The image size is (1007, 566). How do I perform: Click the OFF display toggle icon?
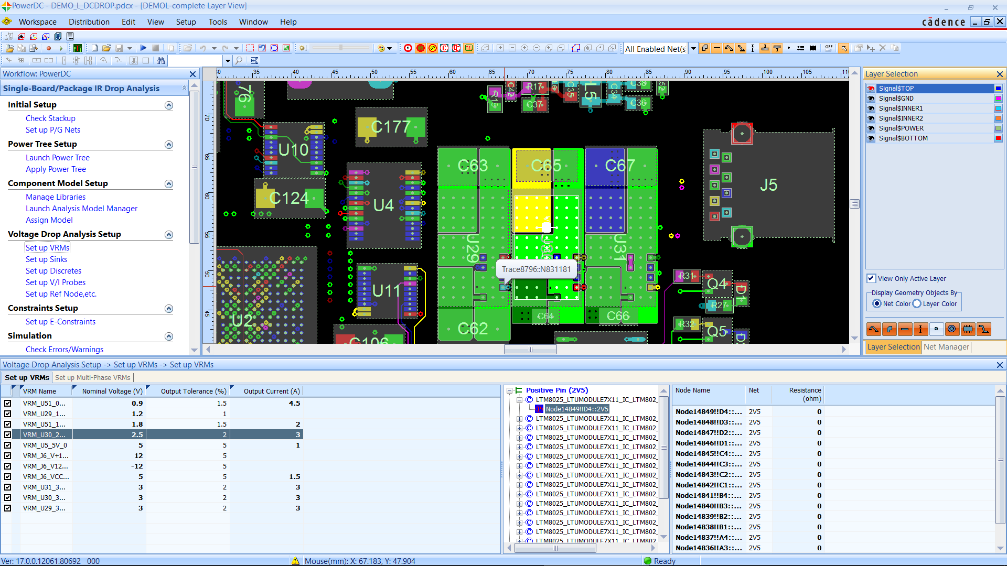tap(828, 48)
